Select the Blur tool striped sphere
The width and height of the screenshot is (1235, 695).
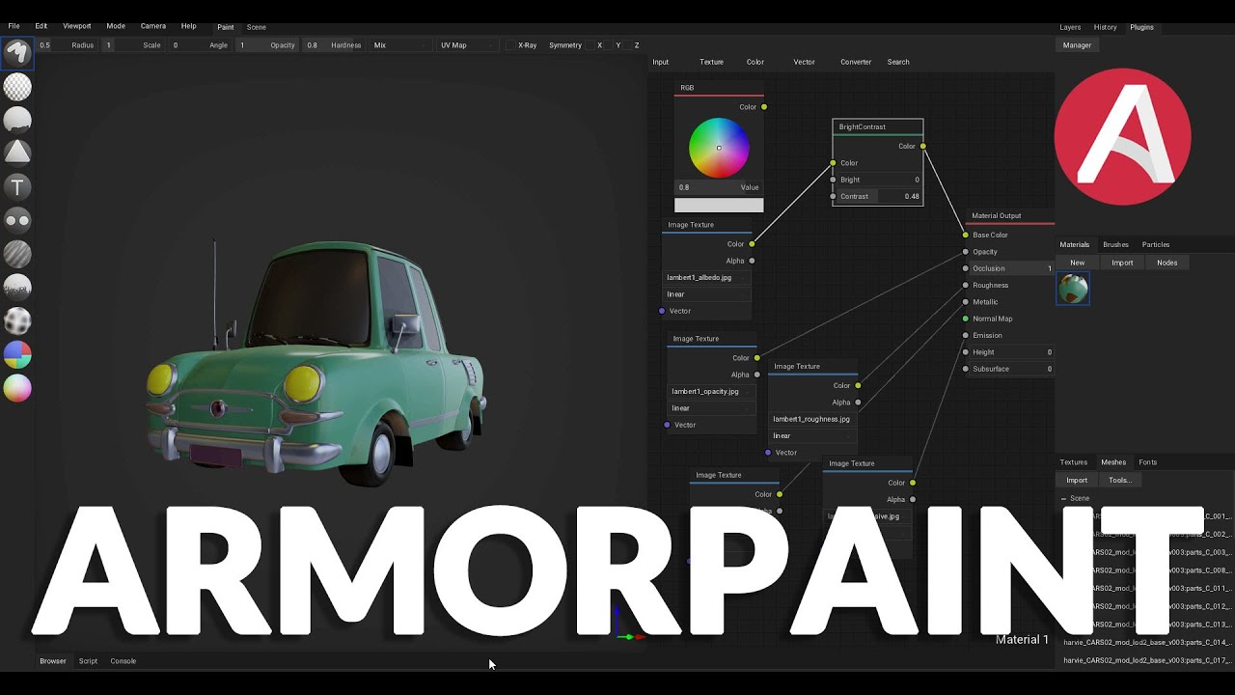[x=17, y=253]
